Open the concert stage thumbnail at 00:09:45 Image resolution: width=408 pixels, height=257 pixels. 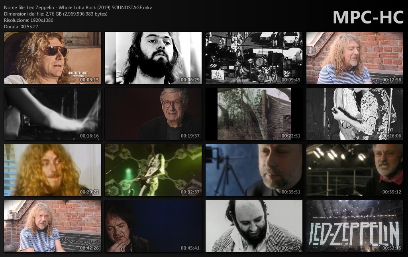pos(254,58)
